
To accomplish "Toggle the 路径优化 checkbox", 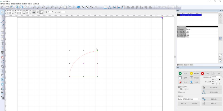I will tap(179, 92).
